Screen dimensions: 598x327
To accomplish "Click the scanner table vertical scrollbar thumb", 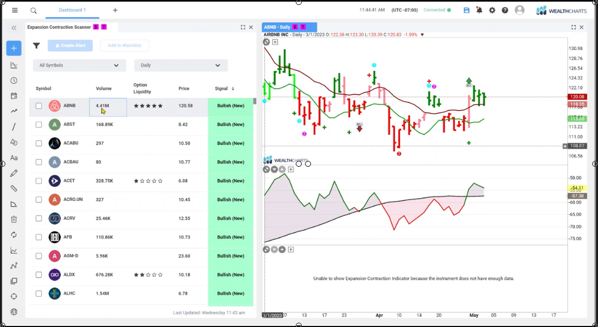I will click(x=255, y=101).
